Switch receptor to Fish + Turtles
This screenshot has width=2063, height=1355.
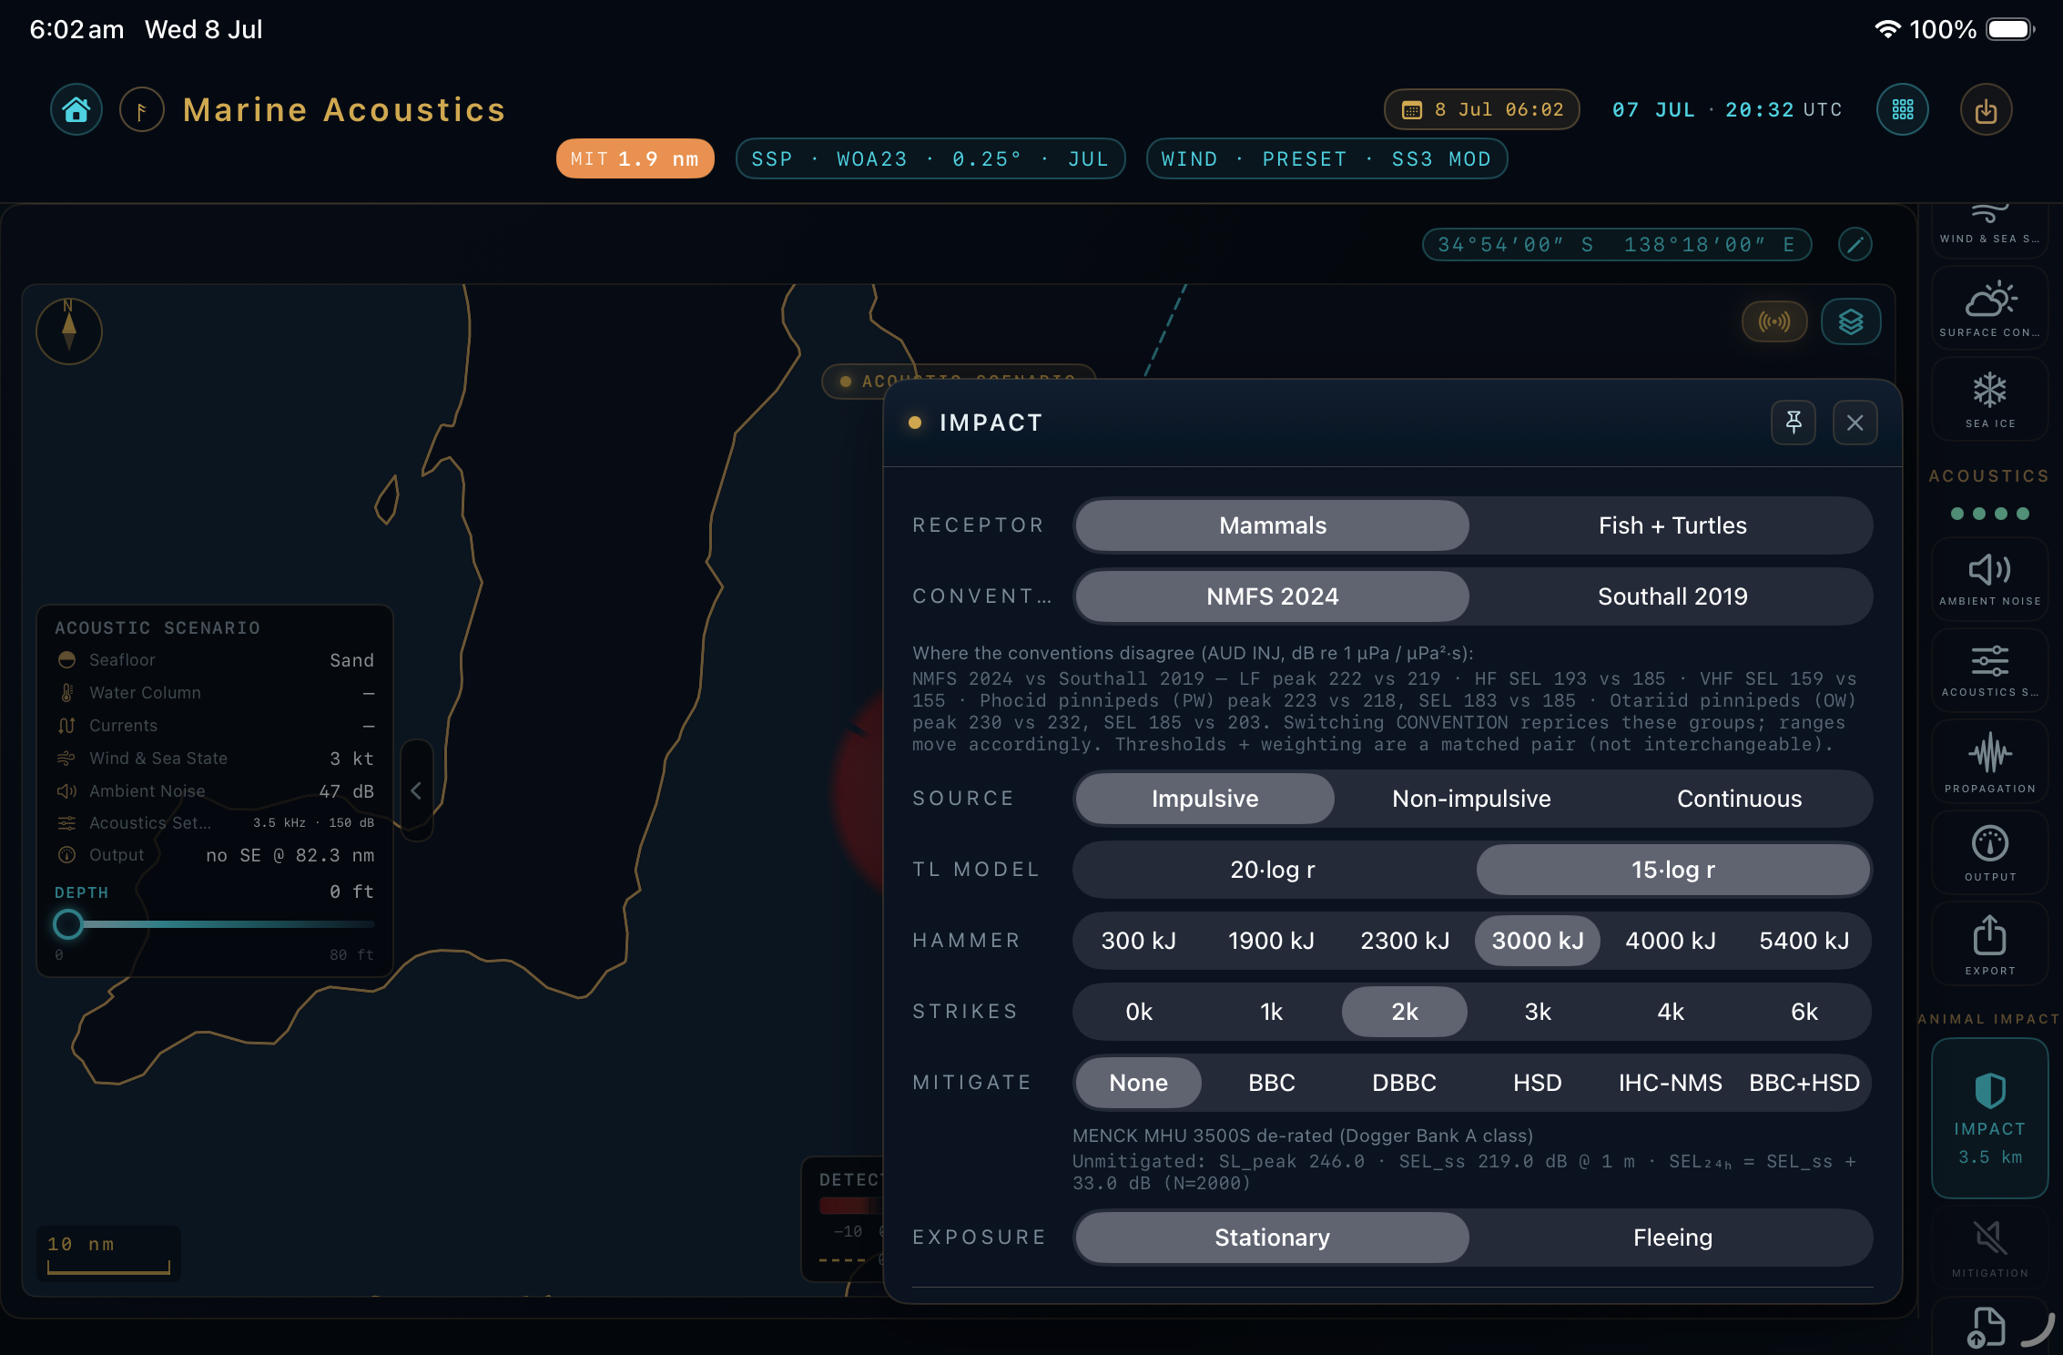point(1672,525)
